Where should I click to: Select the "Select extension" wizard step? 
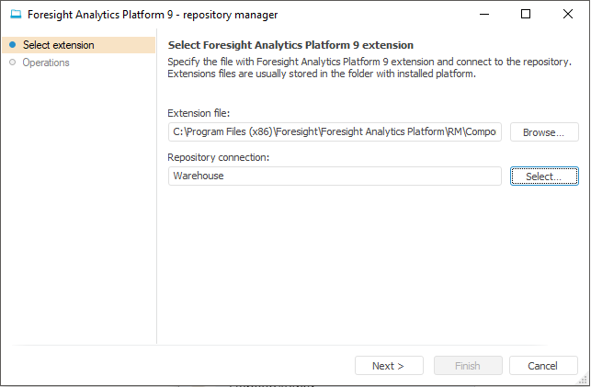[x=58, y=45]
